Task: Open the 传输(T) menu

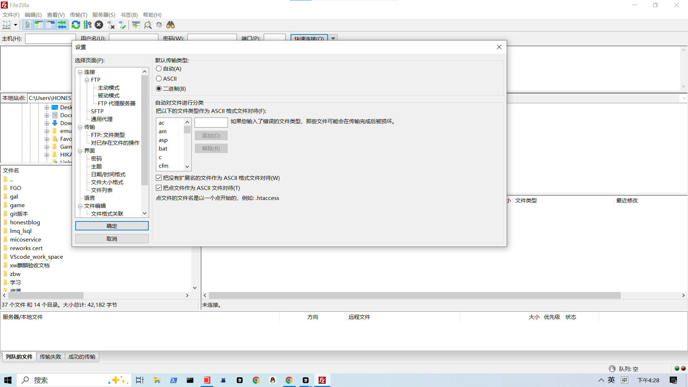Action: coord(78,15)
